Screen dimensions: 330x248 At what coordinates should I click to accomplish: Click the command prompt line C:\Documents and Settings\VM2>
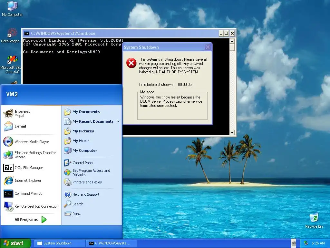[62, 52]
